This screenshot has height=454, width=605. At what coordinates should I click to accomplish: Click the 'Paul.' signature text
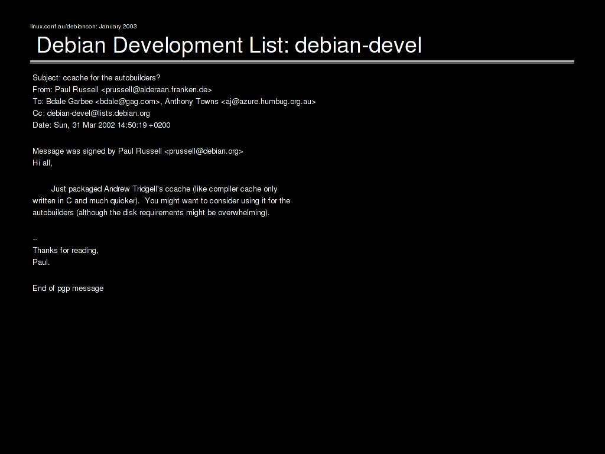point(41,262)
